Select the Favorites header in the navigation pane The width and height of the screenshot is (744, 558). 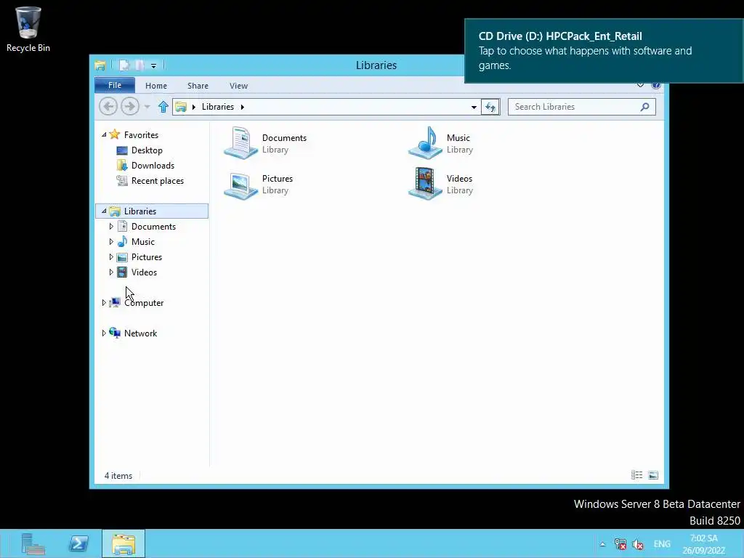tap(141, 134)
